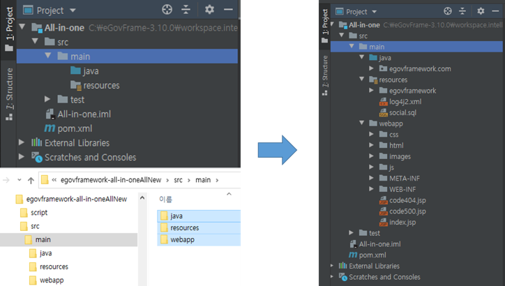This screenshot has width=505, height=286.
Task: Select egovframework-all-in-oneAllNew in Explorer folder tree
Action: pos(76,199)
